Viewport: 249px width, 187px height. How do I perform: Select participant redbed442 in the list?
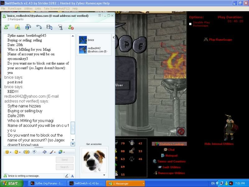click(x=94, y=50)
